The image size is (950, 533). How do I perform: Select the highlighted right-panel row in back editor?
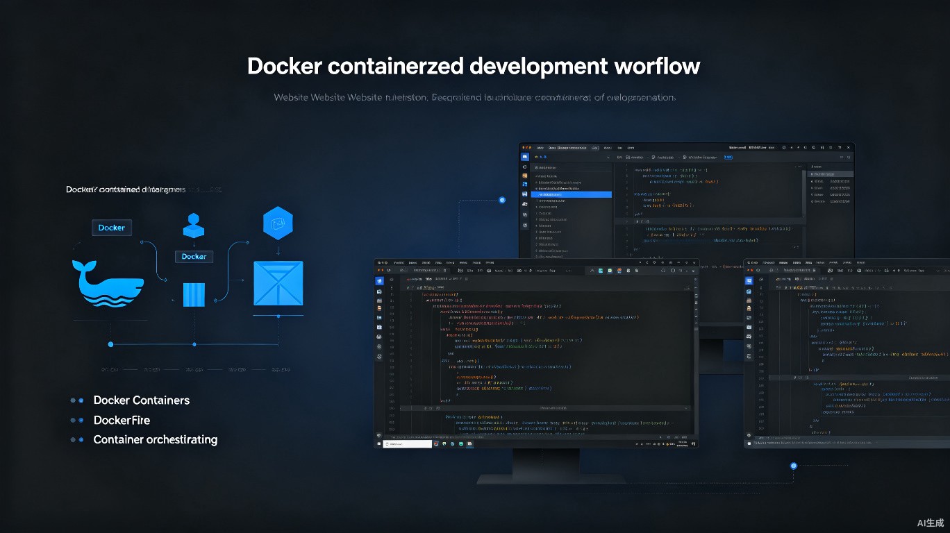(830, 174)
